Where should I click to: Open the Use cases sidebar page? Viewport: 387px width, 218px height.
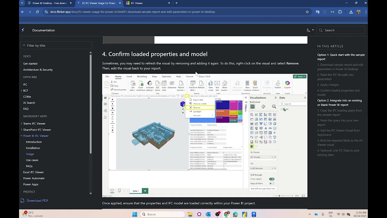coord(32,160)
